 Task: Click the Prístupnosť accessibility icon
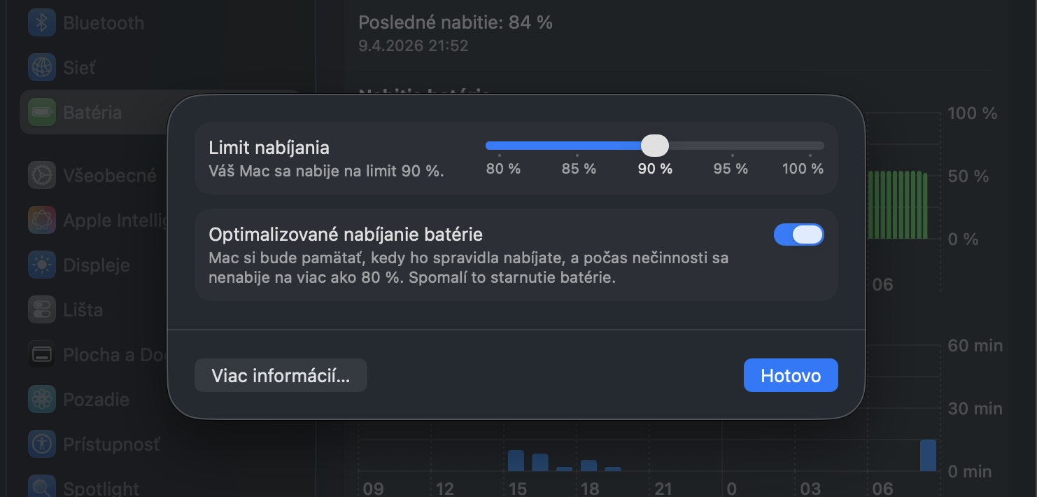(42, 444)
